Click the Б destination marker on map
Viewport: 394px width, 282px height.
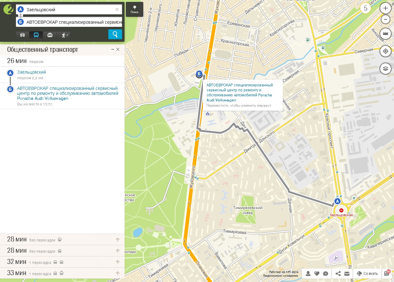click(199, 74)
